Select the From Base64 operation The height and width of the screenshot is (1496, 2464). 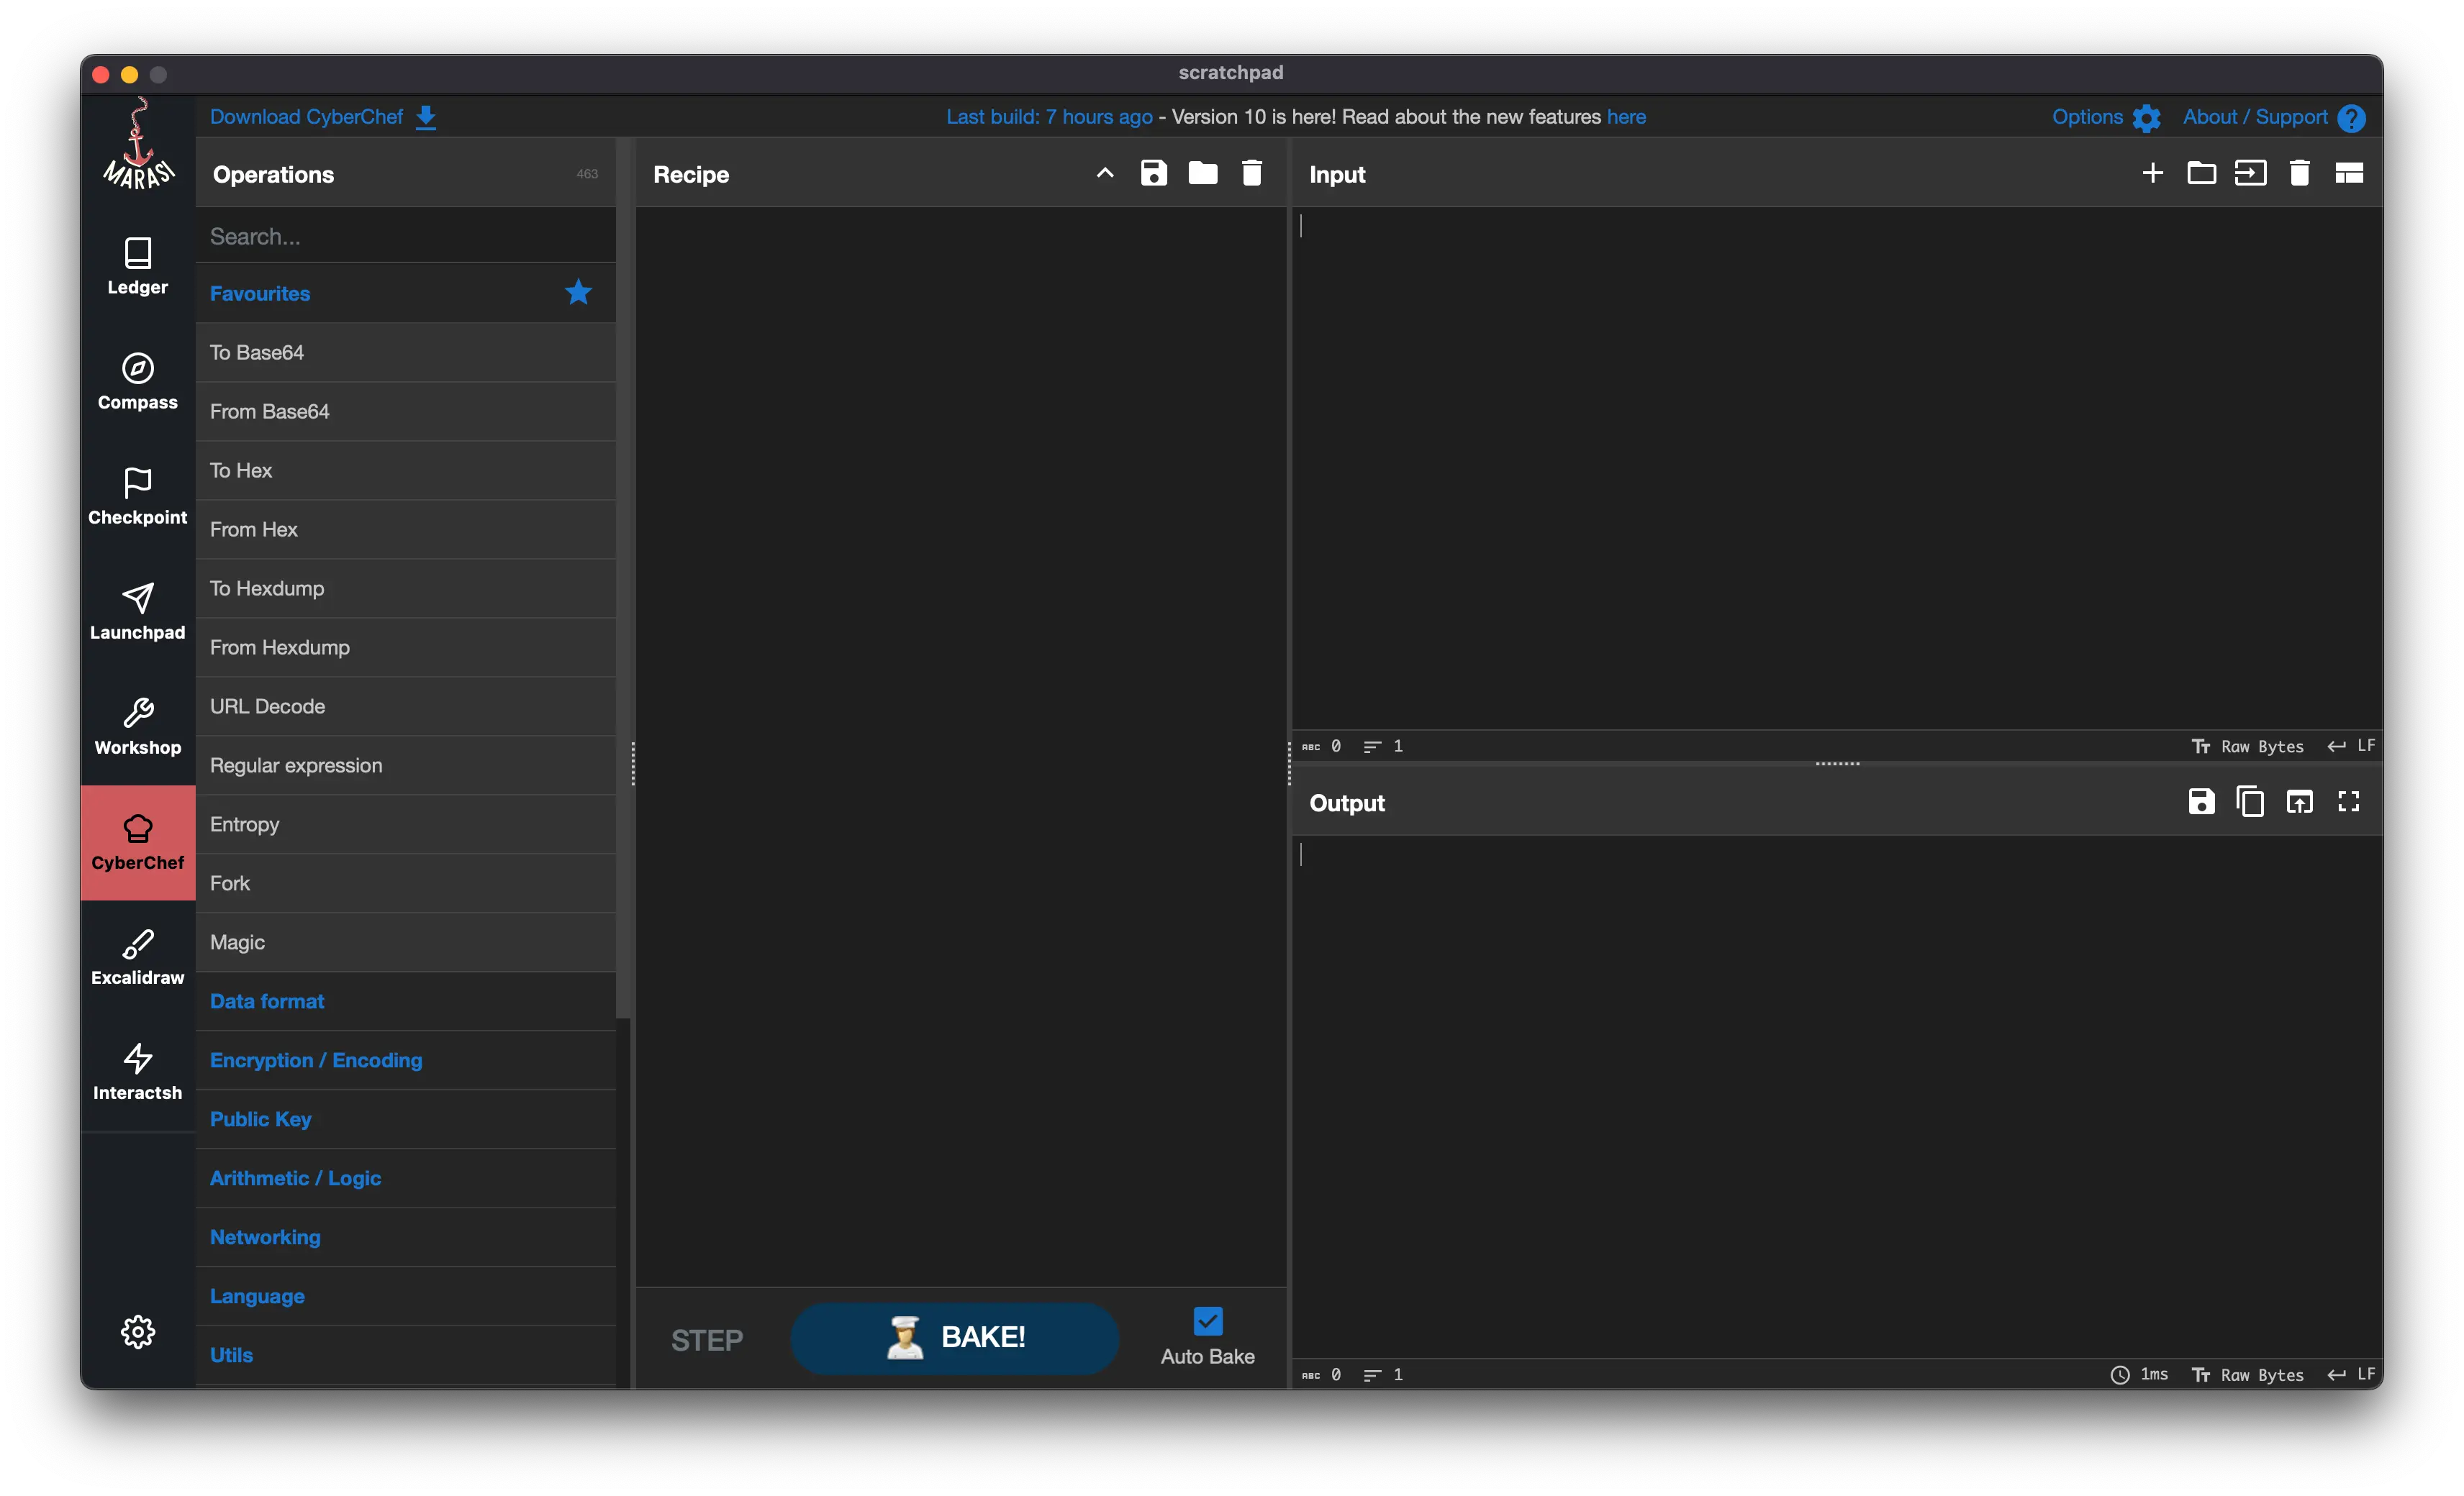(405, 411)
